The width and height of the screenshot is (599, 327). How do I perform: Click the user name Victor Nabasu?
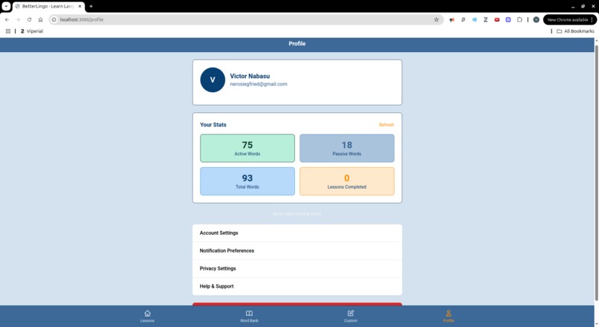tap(250, 76)
